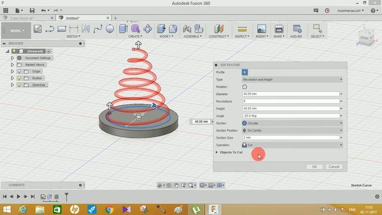Open the SKETCH dropdown menu

coord(73,36)
